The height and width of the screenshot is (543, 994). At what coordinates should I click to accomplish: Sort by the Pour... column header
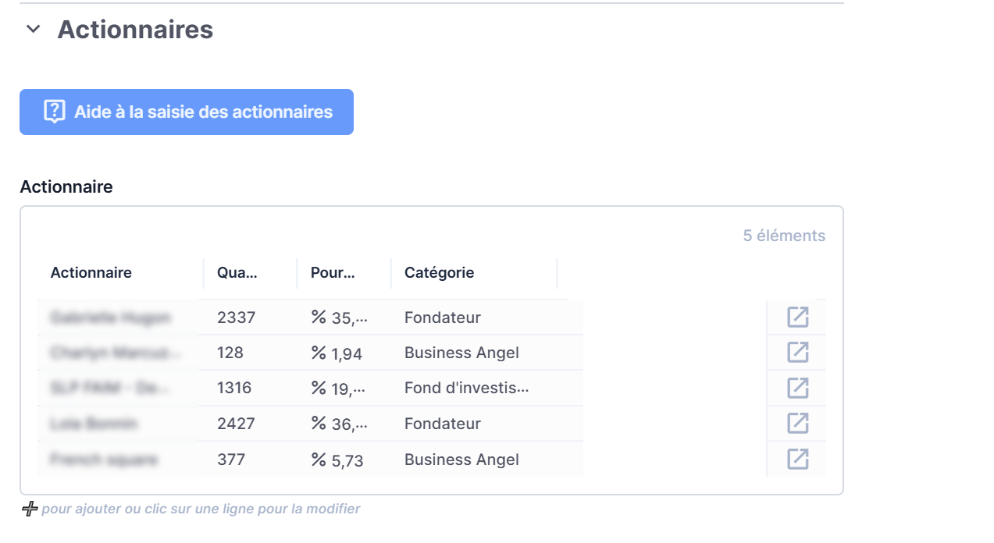(335, 272)
